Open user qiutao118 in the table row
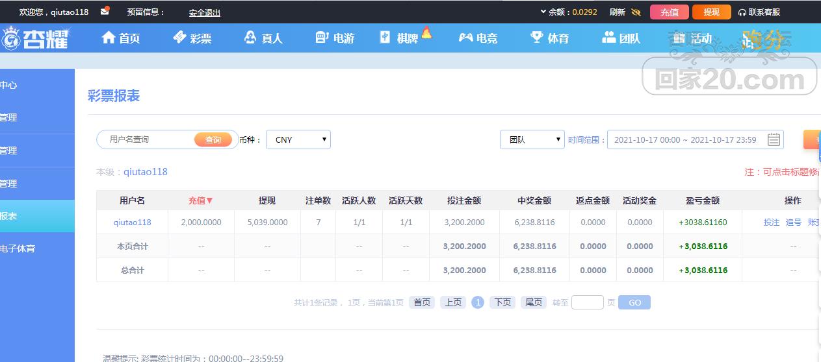821x362 pixels. coord(132,222)
